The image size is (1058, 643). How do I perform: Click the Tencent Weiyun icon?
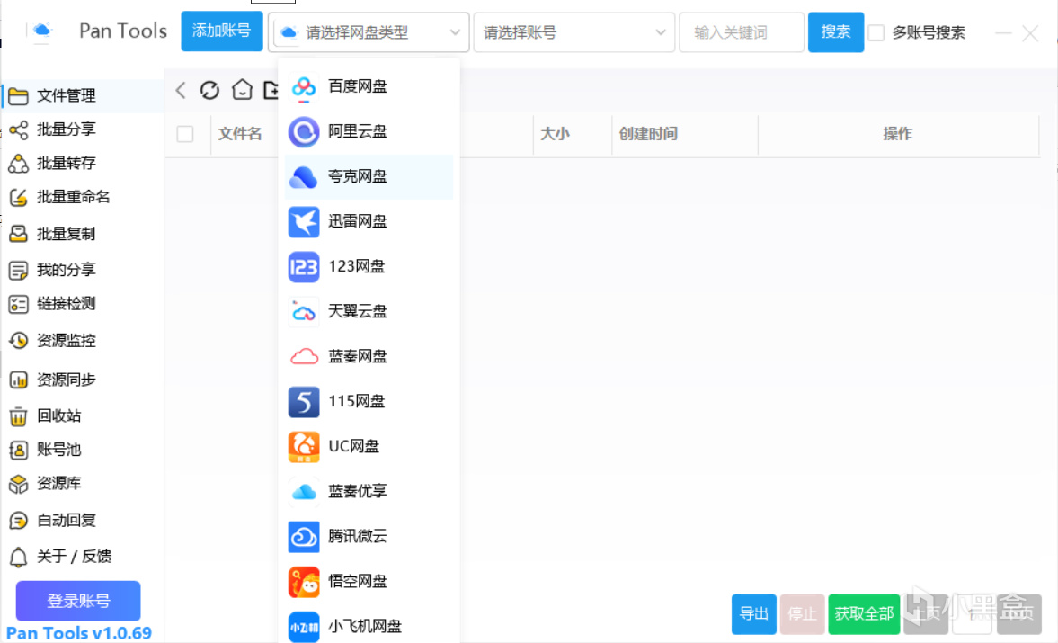tap(304, 537)
